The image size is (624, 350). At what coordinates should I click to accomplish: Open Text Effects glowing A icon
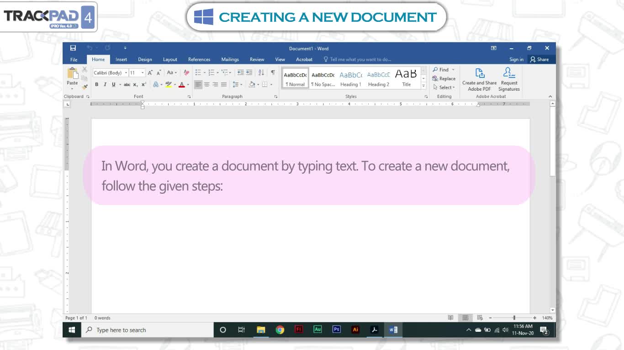pyautogui.click(x=155, y=84)
